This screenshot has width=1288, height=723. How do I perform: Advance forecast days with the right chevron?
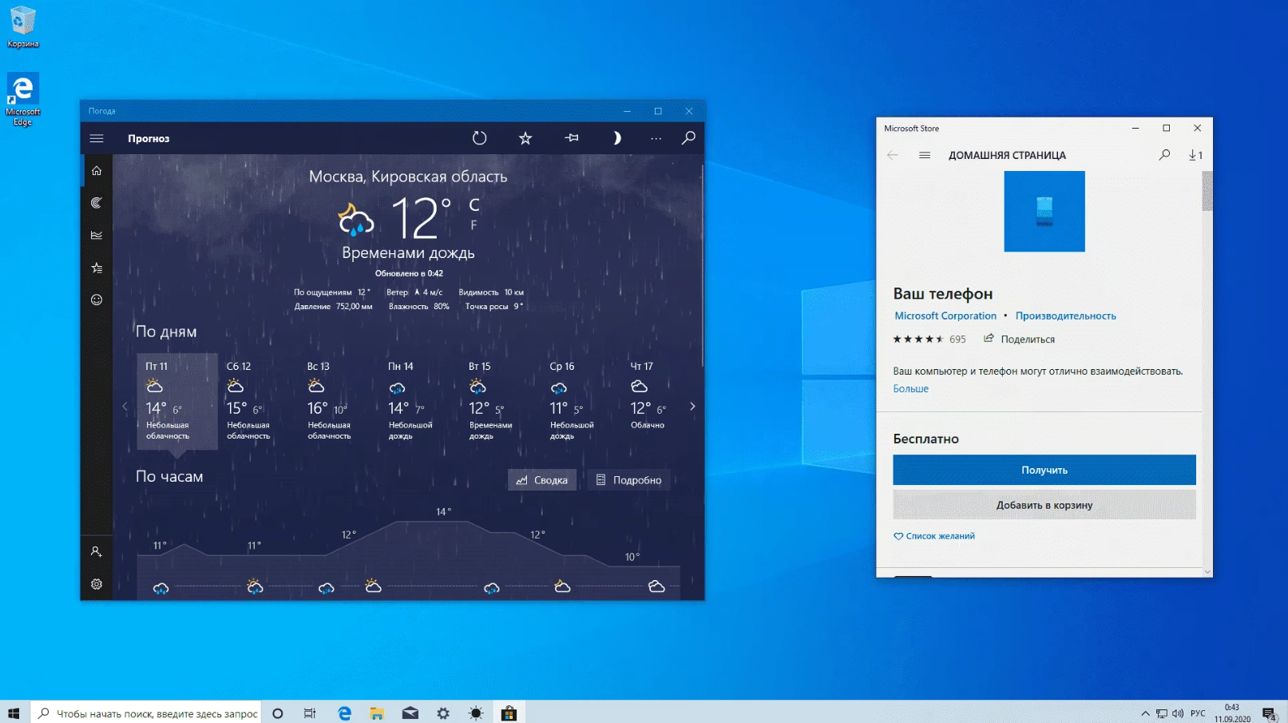(x=692, y=406)
